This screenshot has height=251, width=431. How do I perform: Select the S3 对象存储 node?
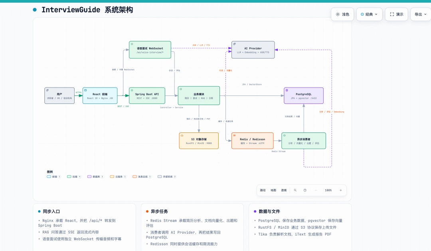point(199,141)
